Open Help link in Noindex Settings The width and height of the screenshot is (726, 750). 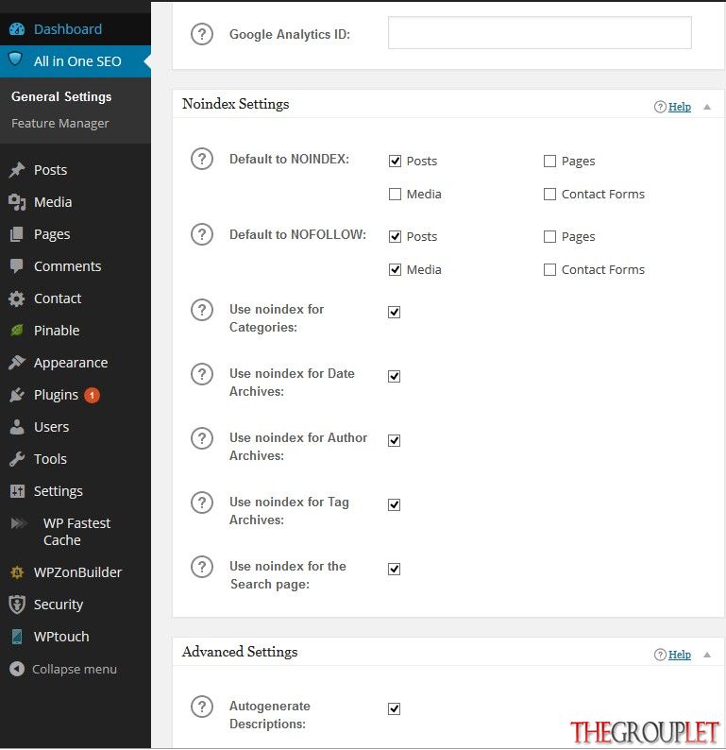click(x=679, y=107)
